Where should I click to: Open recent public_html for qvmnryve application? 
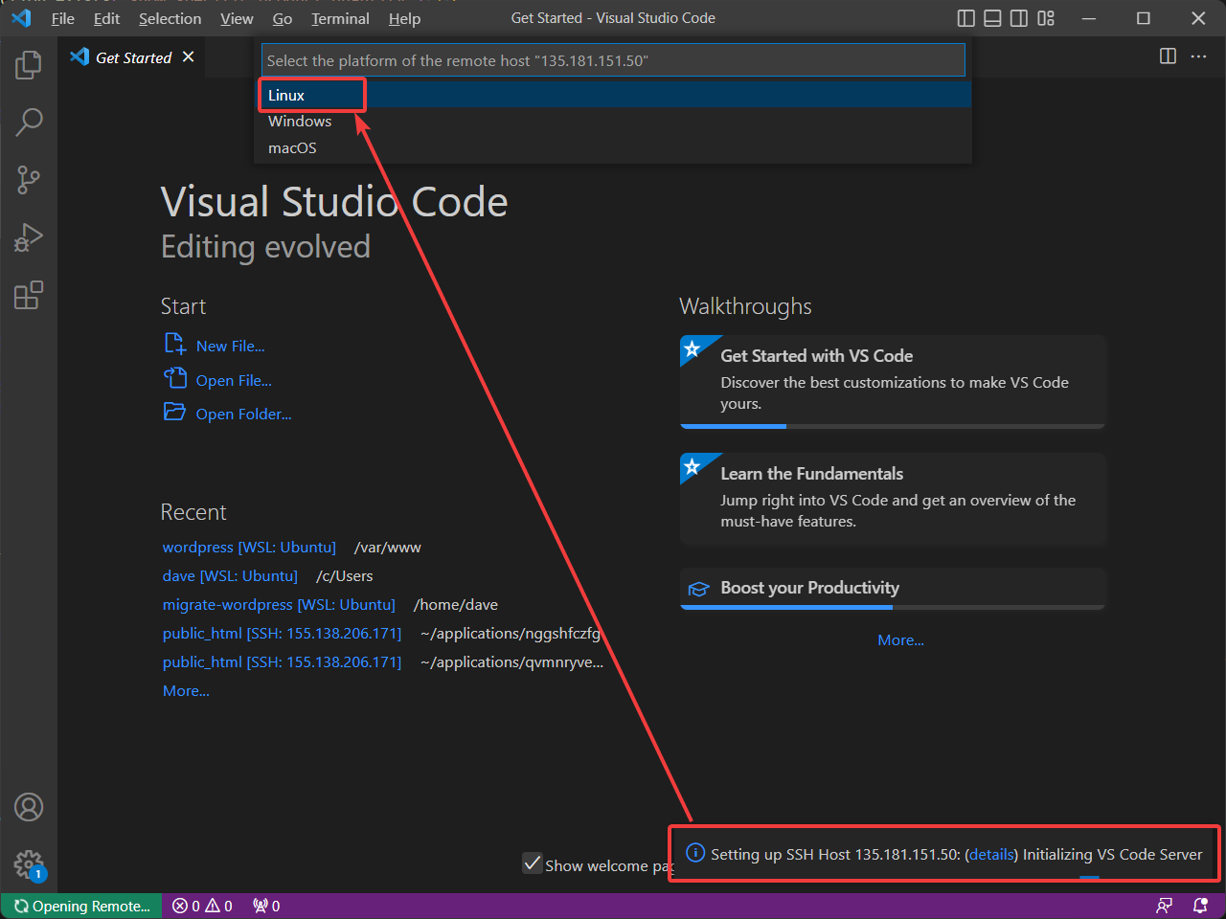click(282, 661)
